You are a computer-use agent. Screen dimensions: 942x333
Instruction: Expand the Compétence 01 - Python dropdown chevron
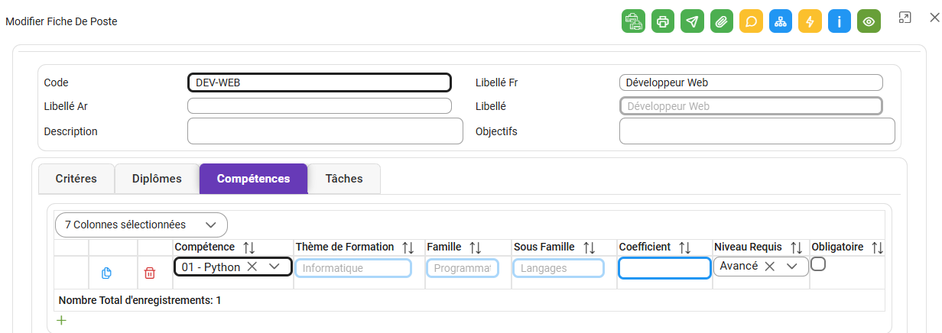coord(275,267)
